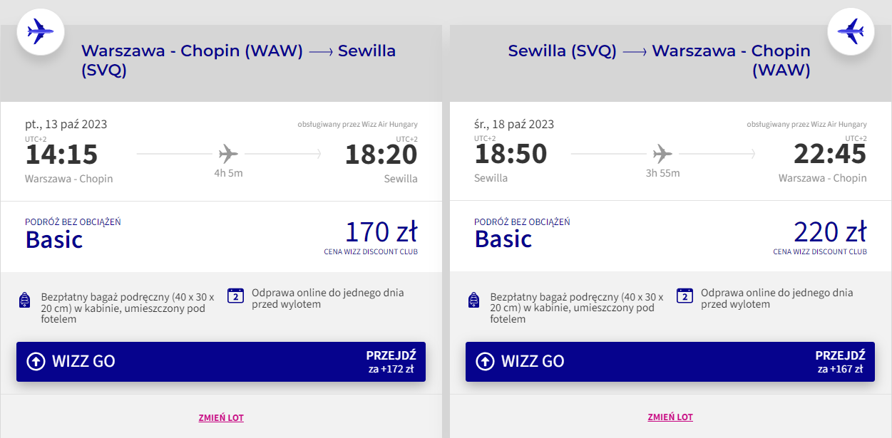
Task: Click the up-arrow icon on return WIZZ GO
Action: click(485, 361)
